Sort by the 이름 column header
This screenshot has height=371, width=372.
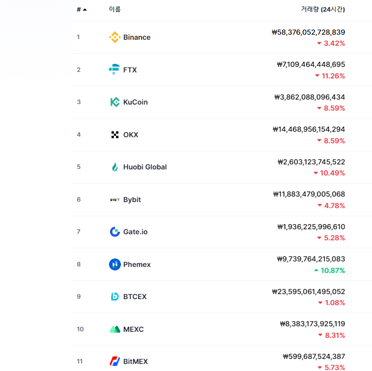point(114,10)
